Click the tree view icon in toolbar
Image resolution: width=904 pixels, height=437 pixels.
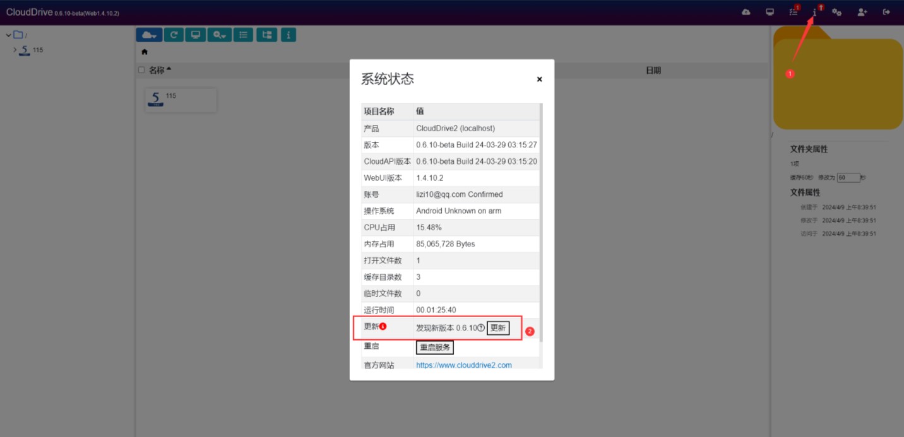[x=266, y=35]
